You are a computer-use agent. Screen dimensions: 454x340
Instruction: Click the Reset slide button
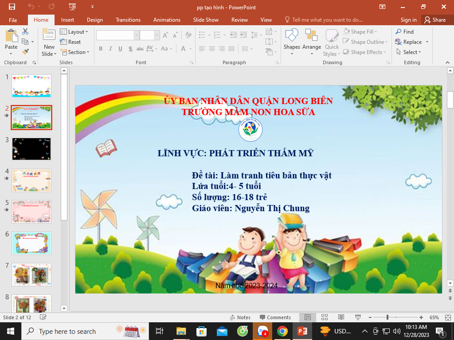(x=70, y=42)
